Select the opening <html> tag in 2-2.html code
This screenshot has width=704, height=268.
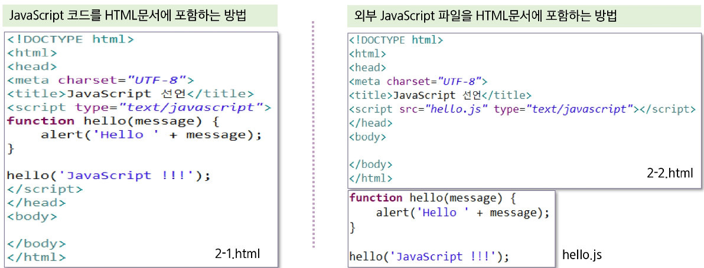point(368,54)
